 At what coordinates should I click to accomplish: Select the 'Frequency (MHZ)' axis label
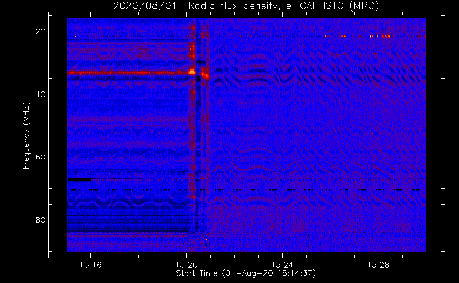click(x=26, y=136)
